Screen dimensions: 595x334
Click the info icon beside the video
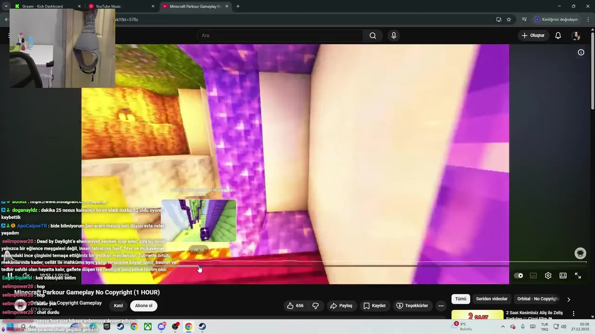tap(581, 52)
